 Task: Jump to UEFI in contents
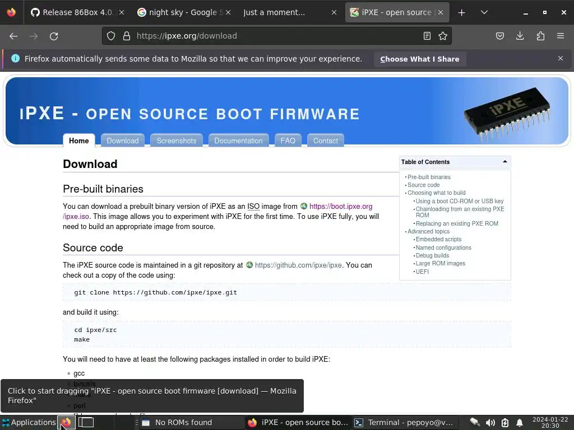[422, 272]
